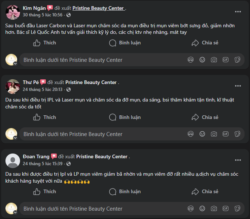Like Đoan Trang's recommendation with Thích
This screenshot has width=250, height=219.
point(44,191)
